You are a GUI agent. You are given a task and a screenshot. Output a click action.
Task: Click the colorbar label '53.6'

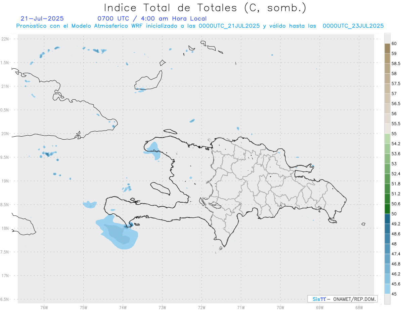click(x=396, y=153)
